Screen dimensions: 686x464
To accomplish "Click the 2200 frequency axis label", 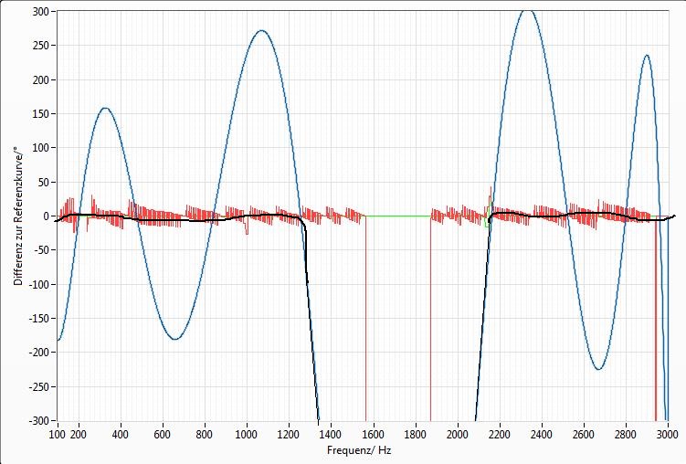I will point(500,435).
